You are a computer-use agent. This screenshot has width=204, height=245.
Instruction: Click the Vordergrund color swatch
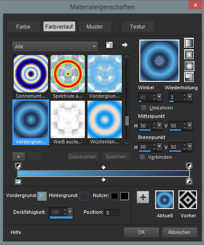click(42, 196)
